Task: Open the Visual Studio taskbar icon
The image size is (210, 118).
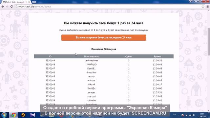Action: tap(33, 115)
